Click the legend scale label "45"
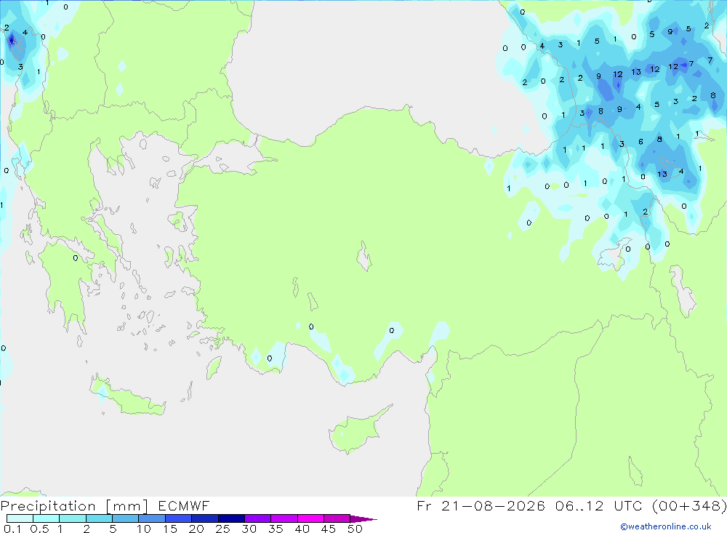Image resolution: width=727 pixels, height=533 pixels. point(329,529)
